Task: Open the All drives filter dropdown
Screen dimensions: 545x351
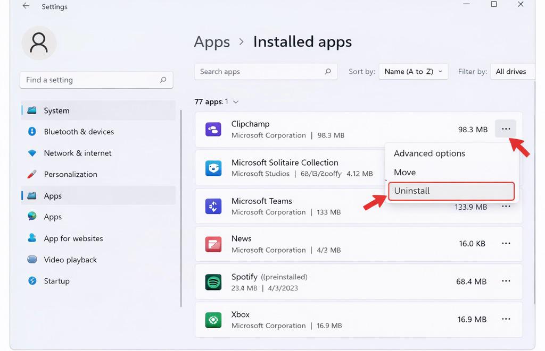Action: (513, 71)
